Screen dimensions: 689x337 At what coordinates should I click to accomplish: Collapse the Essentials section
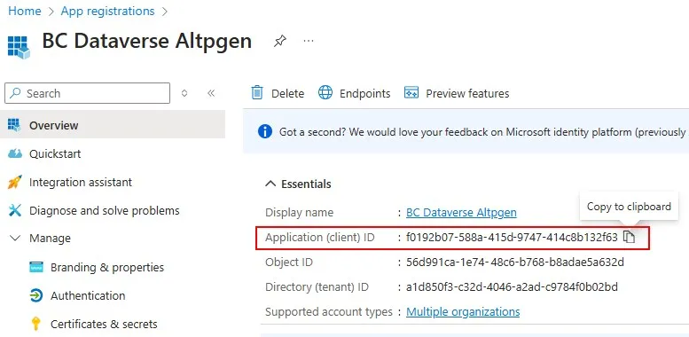coord(270,184)
